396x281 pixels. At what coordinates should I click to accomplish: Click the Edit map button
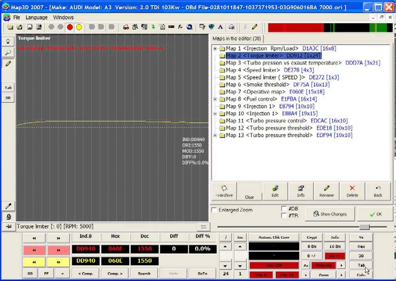(275, 191)
